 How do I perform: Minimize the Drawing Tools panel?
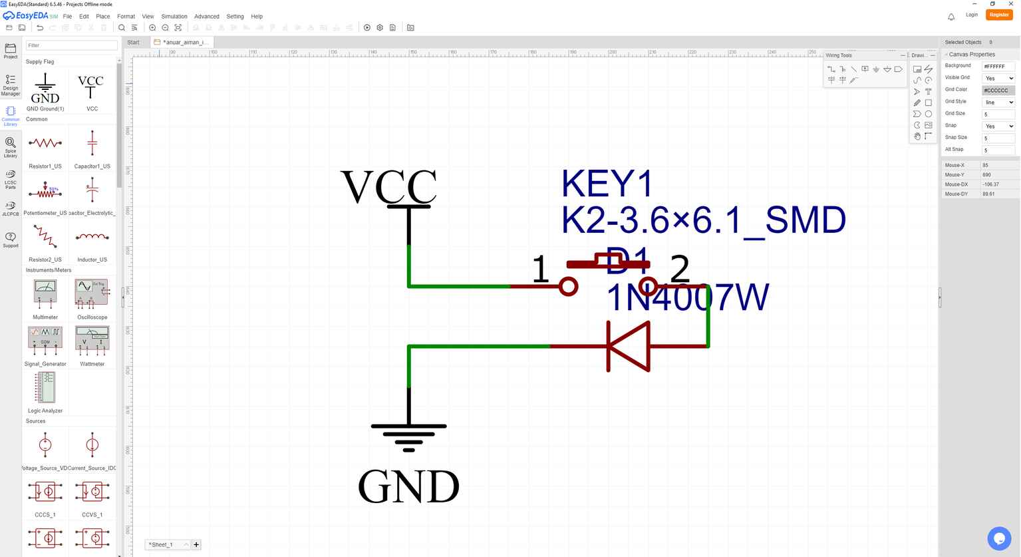[933, 55]
